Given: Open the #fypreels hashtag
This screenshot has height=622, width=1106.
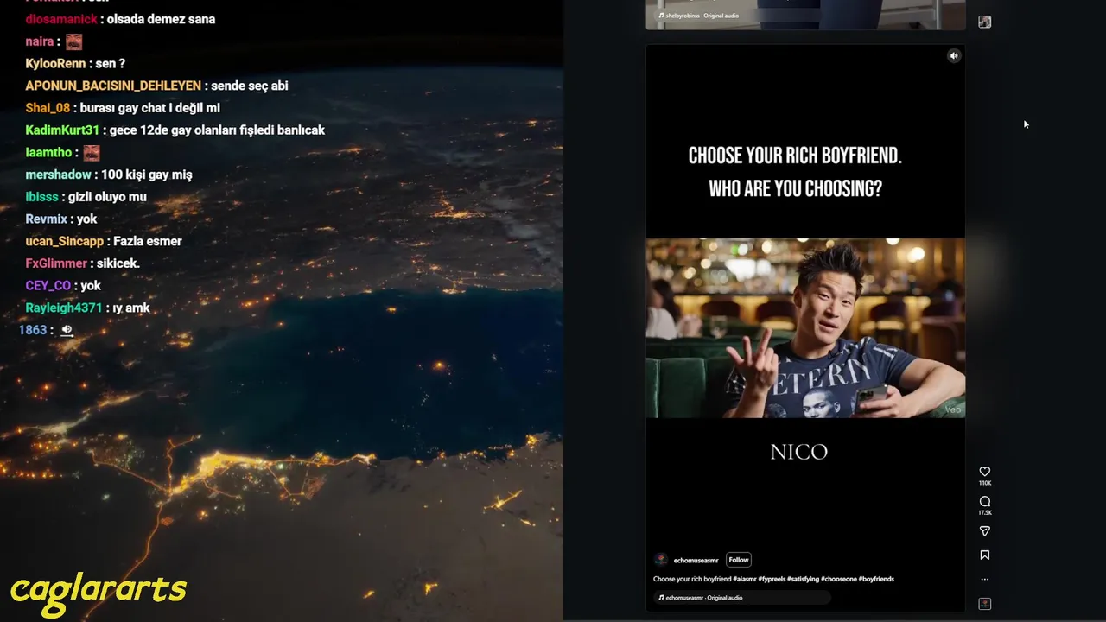Looking at the screenshot, I should click(772, 579).
